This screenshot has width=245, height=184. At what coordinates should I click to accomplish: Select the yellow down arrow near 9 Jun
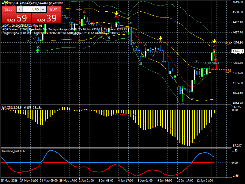click(x=160, y=38)
